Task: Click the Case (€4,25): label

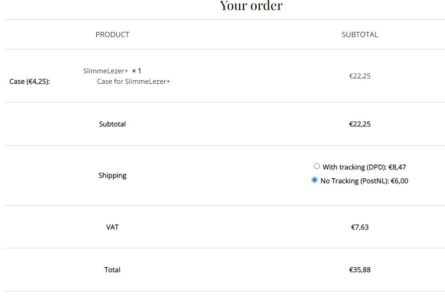Action: [x=29, y=82]
